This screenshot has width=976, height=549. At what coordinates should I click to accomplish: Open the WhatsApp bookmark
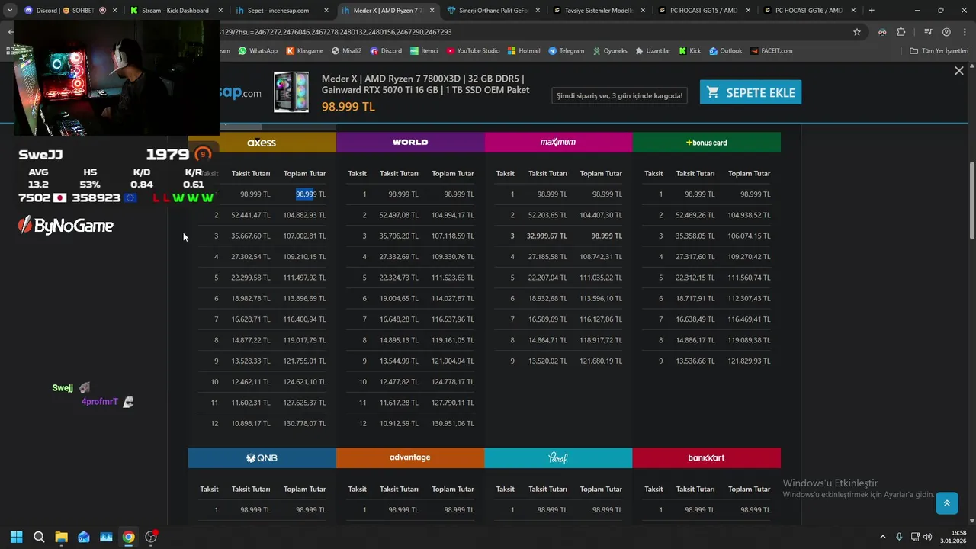coord(258,50)
